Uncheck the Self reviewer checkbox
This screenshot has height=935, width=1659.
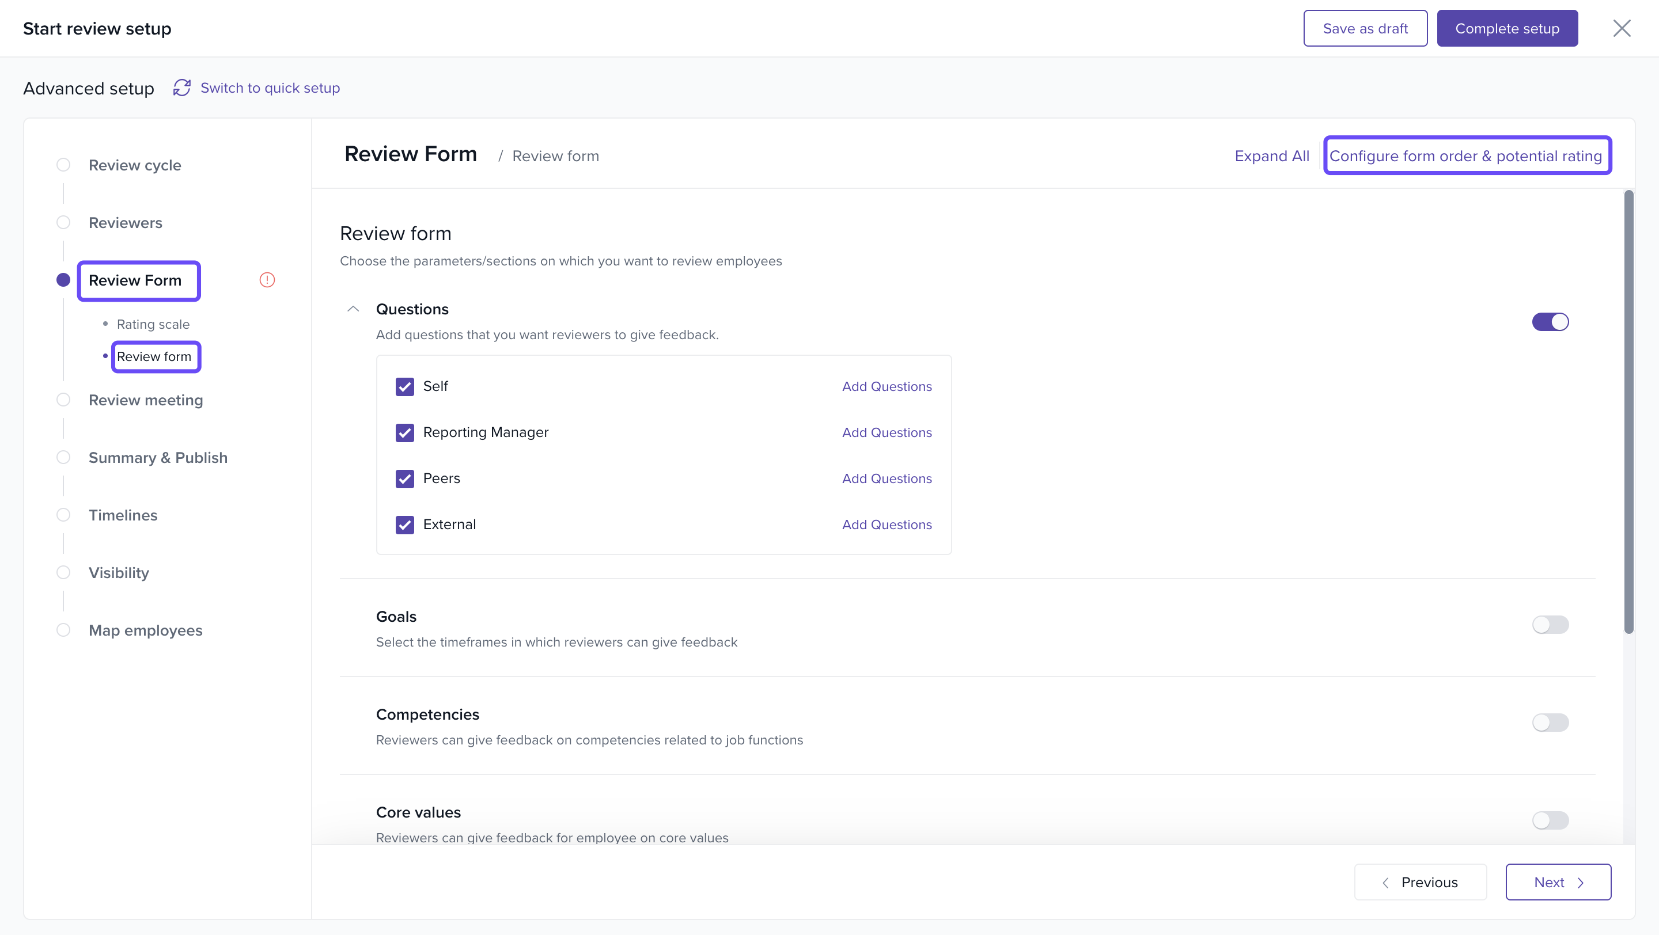[404, 386]
